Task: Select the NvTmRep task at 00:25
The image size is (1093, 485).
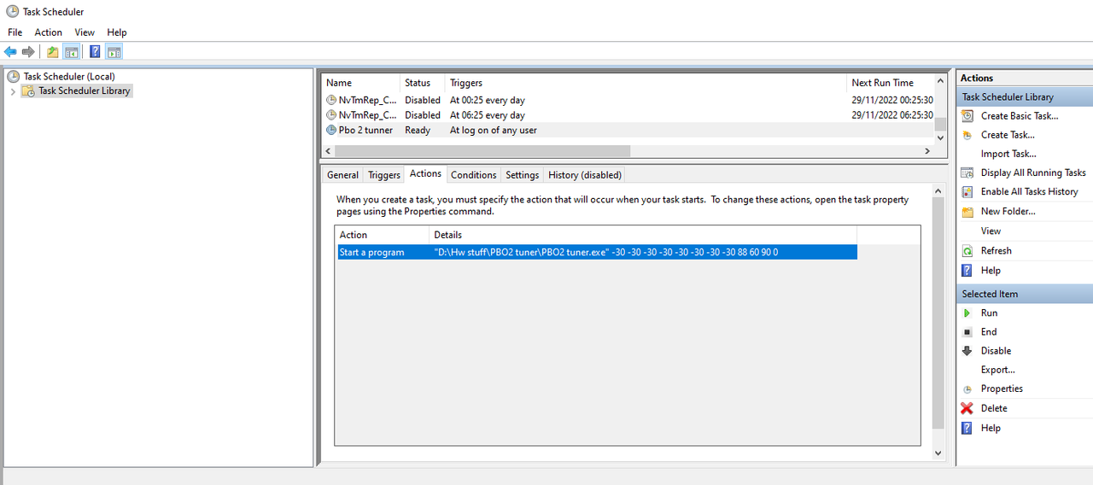Action: pos(629,100)
